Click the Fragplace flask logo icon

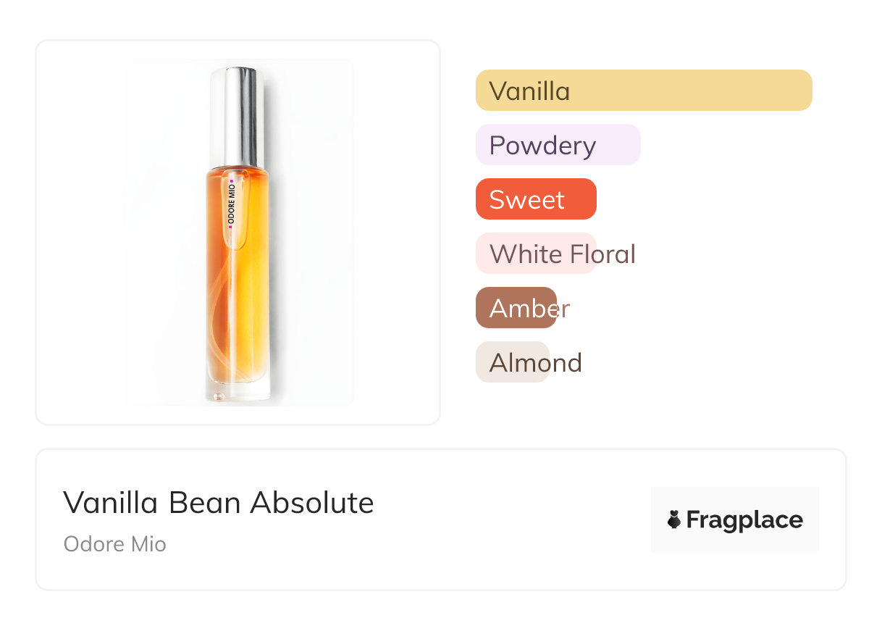(x=674, y=519)
